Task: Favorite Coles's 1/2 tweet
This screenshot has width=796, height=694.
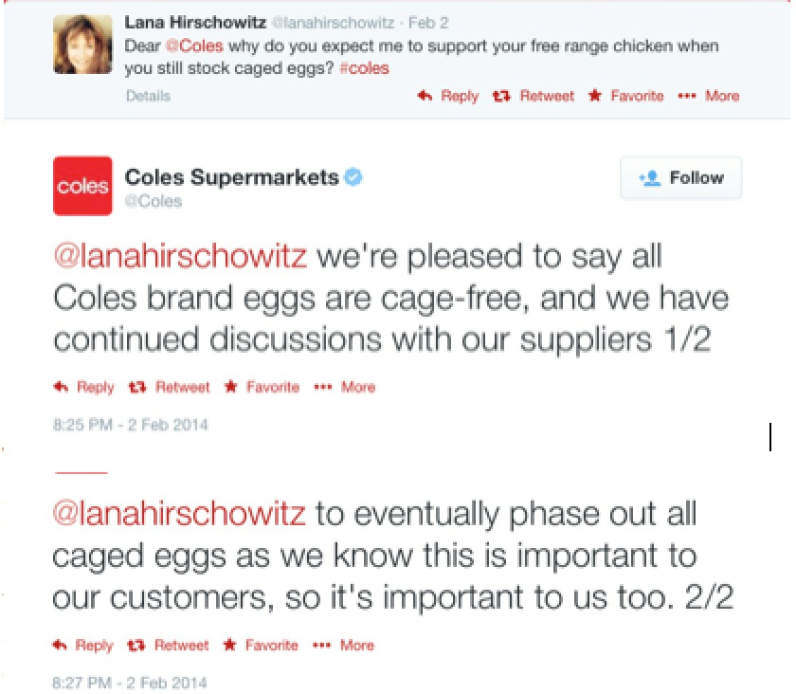Action: click(x=262, y=387)
